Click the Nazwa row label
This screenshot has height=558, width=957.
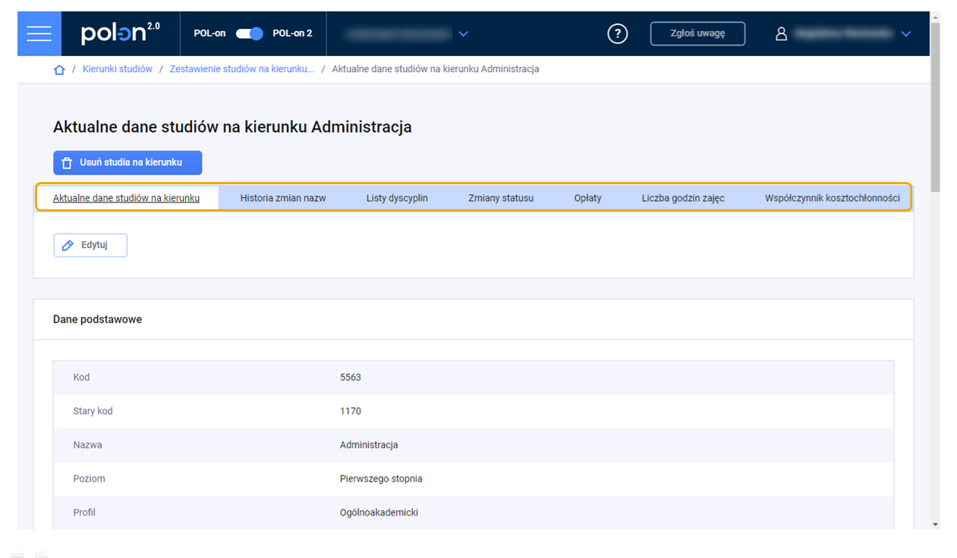[87, 445]
